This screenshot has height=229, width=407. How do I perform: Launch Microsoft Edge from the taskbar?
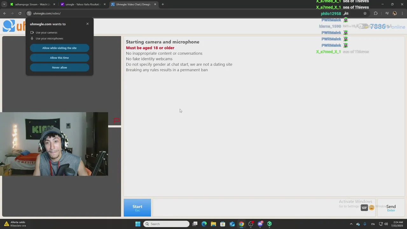(204, 224)
